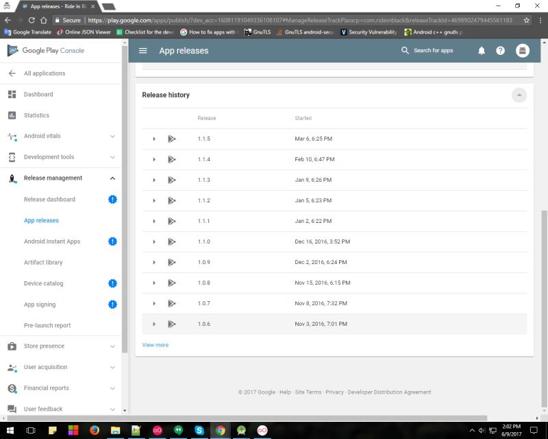Expand release 1.0.7 details
Screen dimensions: 548x439
point(154,303)
